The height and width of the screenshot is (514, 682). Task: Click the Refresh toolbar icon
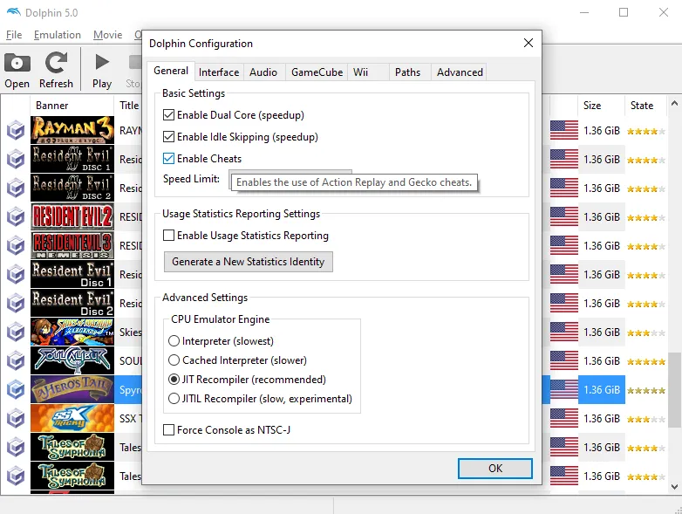click(x=56, y=71)
